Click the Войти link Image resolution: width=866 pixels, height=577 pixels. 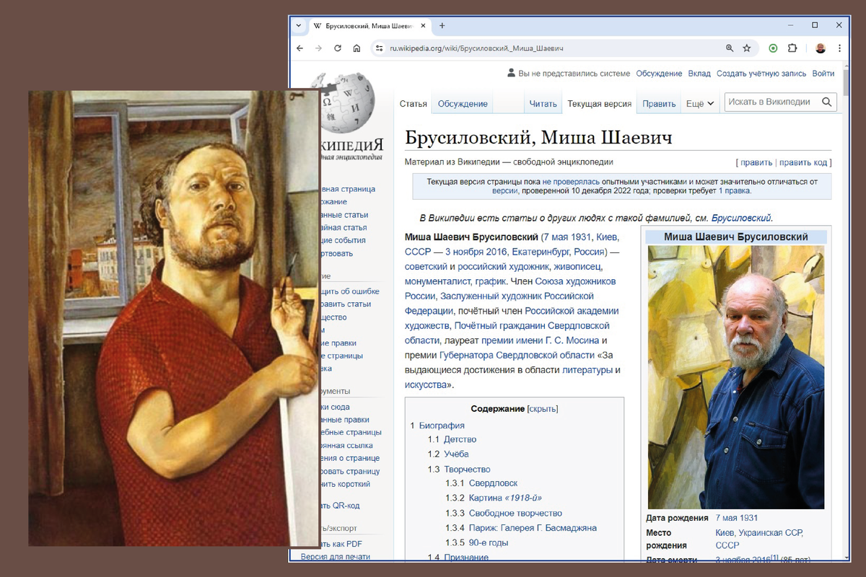click(823, 74)
